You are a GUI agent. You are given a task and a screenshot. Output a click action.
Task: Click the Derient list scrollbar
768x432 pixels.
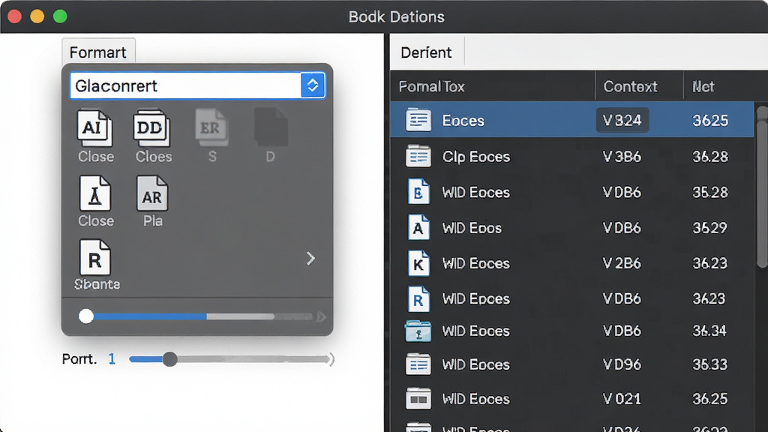[x=762, y=187]
